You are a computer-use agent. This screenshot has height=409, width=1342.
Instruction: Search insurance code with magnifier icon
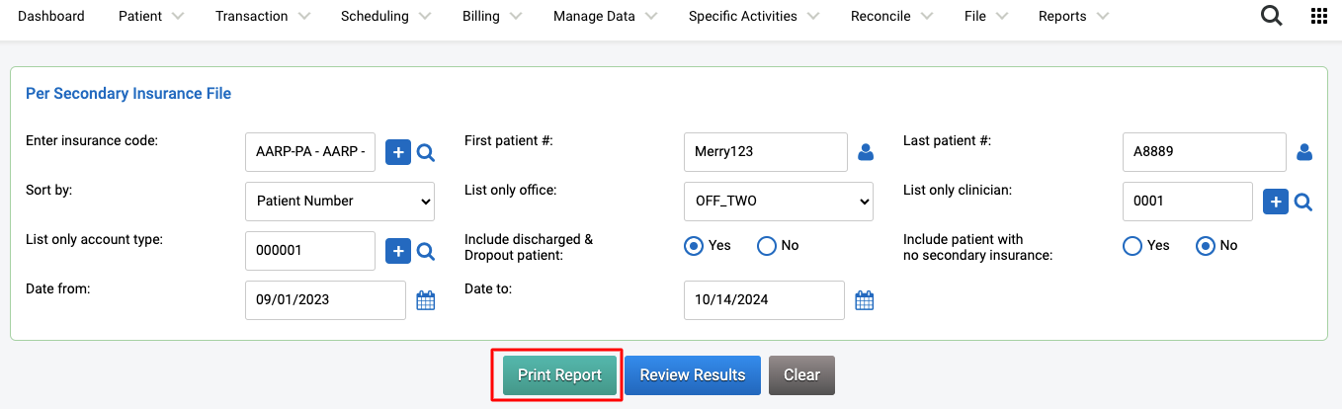[426, 152]
